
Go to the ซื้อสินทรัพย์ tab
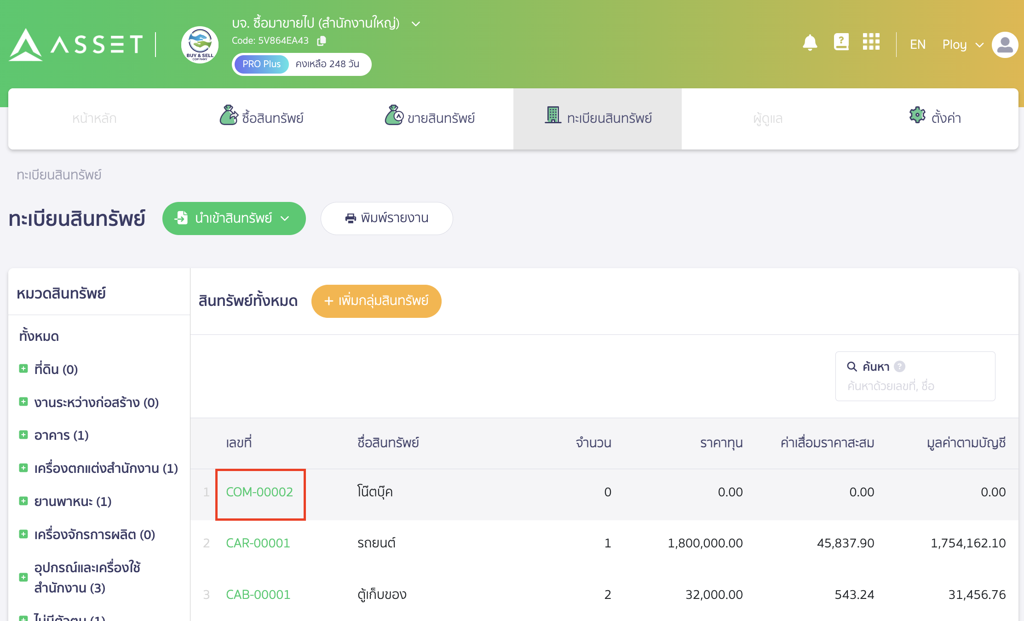click(x=261, y=118)
